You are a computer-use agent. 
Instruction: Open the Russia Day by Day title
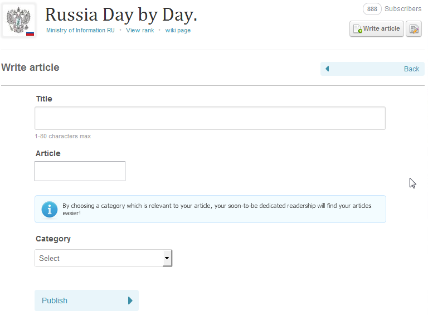[x=121, y=14]
